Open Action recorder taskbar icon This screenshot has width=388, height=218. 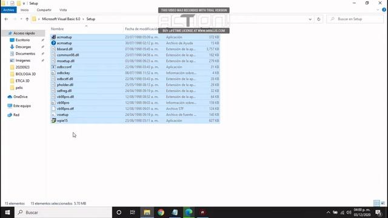click(x=202, y=213)
